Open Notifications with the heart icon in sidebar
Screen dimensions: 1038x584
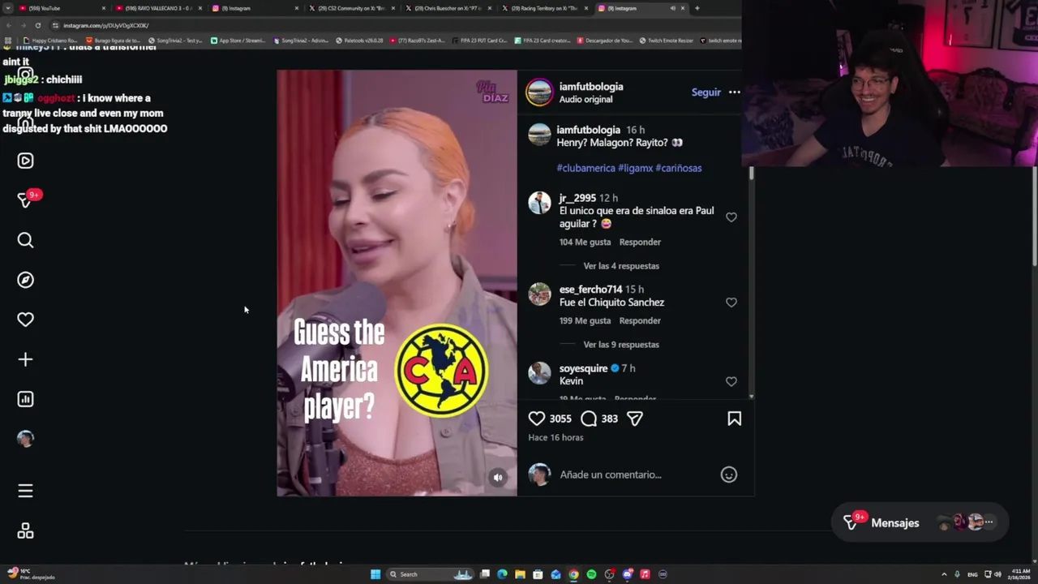tap(25, 320)
